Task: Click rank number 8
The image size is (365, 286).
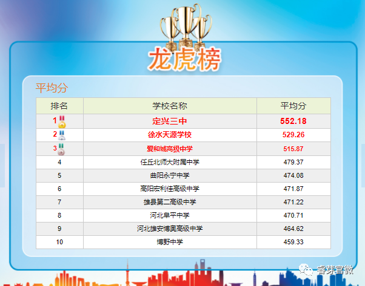Action: coord(59,215)
